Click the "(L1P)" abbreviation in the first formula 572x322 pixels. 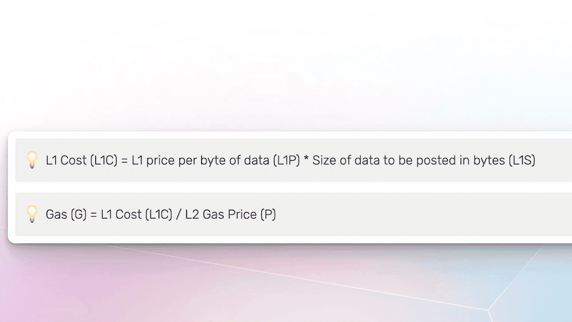pos(286,161)
